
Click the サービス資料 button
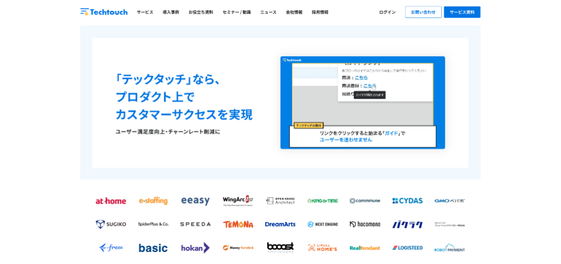click(462, 12)
